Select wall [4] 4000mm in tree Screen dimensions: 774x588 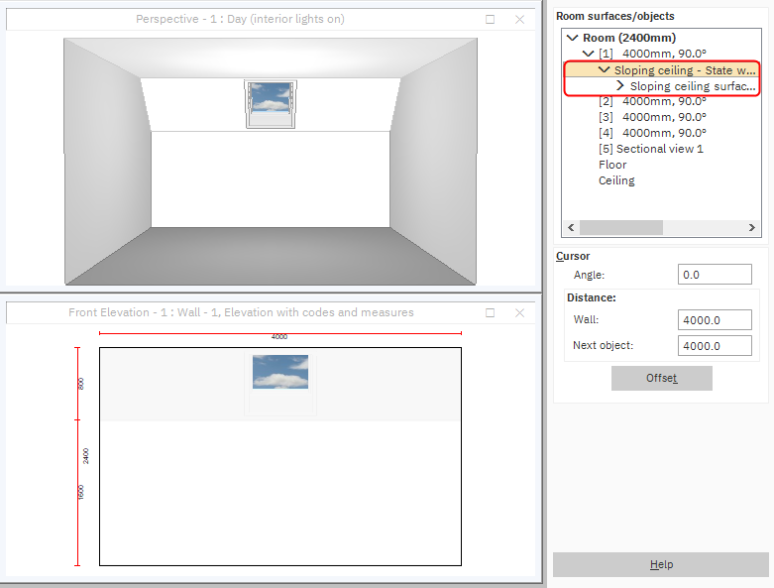(652, 133)
